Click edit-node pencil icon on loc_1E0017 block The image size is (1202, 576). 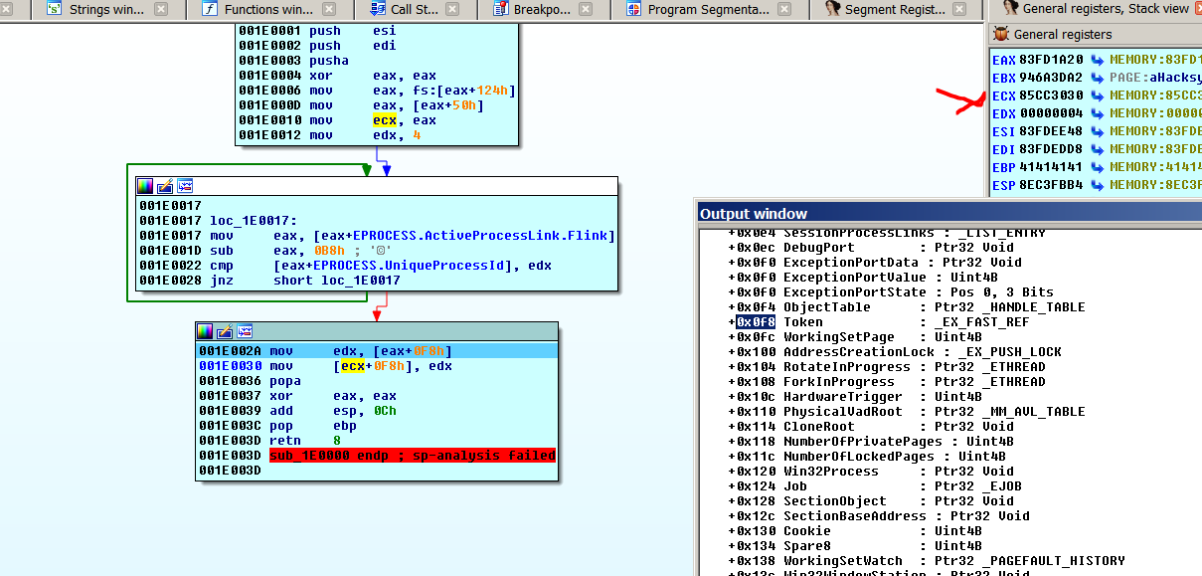[165, 187]
